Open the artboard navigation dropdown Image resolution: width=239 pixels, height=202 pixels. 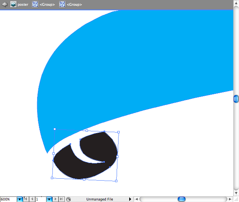click(x=49, y=199)
